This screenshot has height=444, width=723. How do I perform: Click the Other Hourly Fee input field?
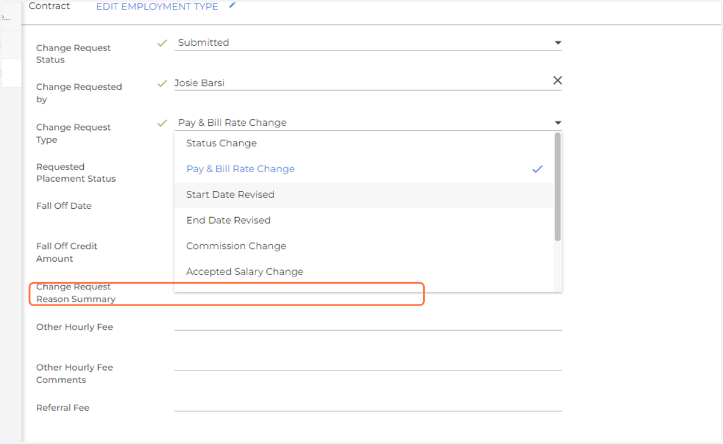click(x=368, y=324)
